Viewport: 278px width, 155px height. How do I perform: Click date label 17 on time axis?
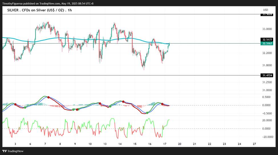click(x=165, y=144)
